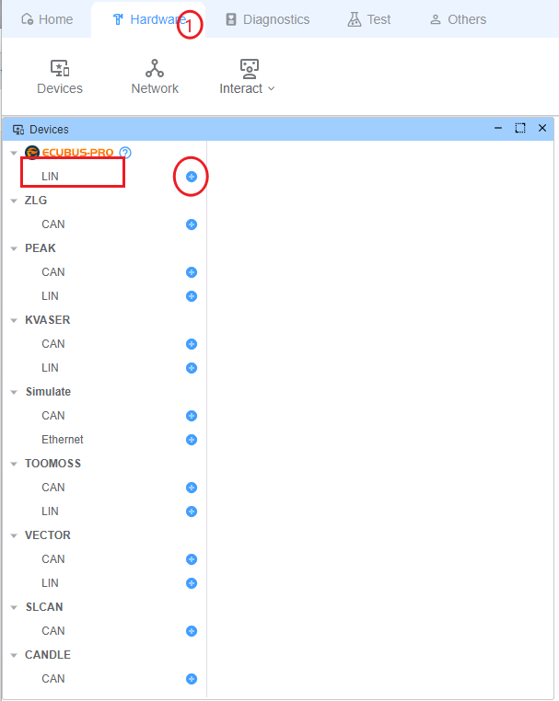
Task: Open the Network toolbar button
Action: 155,77
